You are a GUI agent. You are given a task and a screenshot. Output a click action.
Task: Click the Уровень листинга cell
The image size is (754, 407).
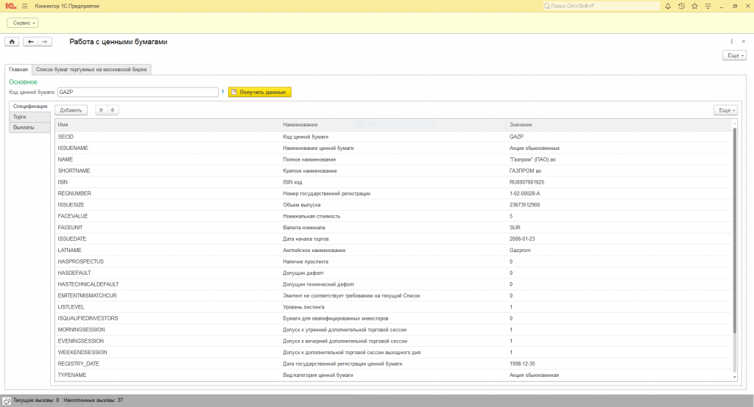click(x=392, y=307)
